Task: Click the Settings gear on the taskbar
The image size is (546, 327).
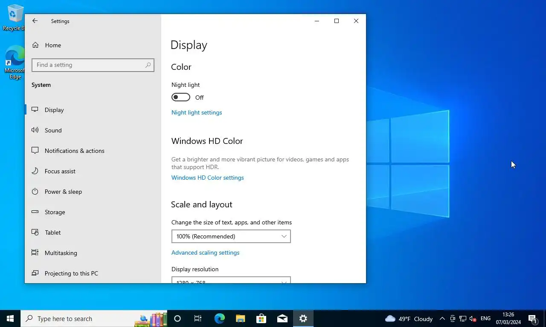Action: click(x=303, y=318)
